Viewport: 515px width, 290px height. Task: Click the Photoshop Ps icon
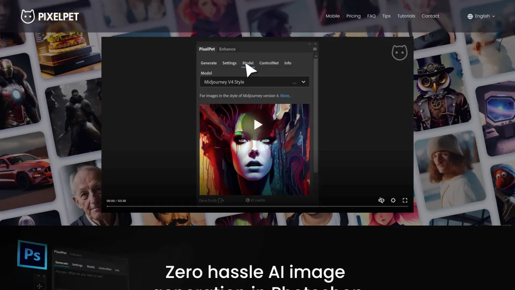point(32,255)
